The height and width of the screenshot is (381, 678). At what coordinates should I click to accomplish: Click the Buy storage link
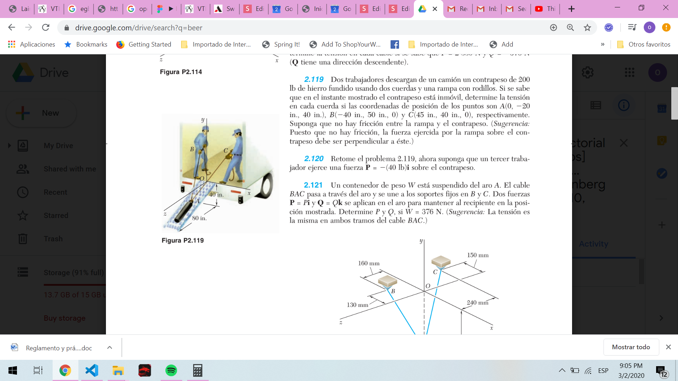pyautogui.click(x=65, y=318)
